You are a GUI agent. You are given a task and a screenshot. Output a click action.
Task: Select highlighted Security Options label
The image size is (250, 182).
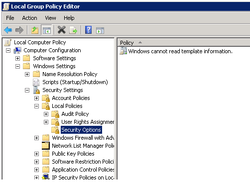click(x=81, y=130)
